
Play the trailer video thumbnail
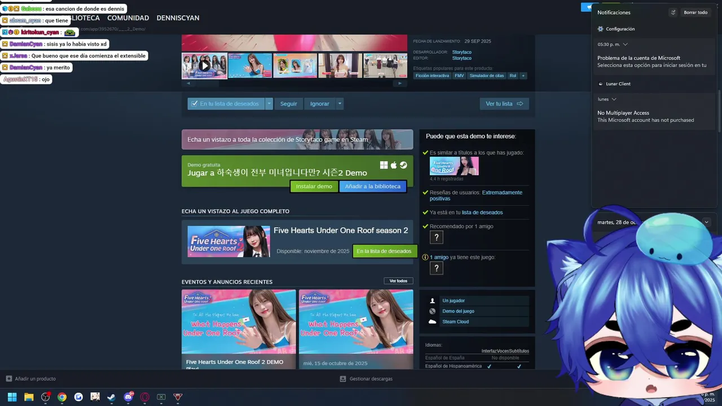click(x=204, y=65)
